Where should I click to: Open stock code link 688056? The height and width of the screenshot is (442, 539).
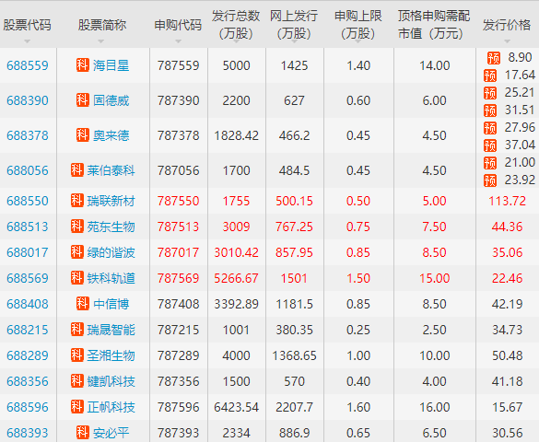point(28,170)
